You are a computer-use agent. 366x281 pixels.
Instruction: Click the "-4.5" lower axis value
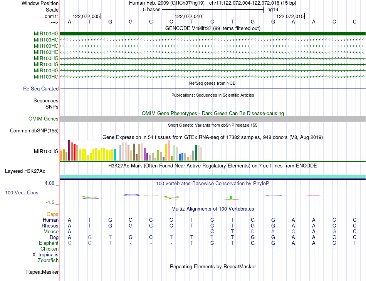tap(50, 202)
